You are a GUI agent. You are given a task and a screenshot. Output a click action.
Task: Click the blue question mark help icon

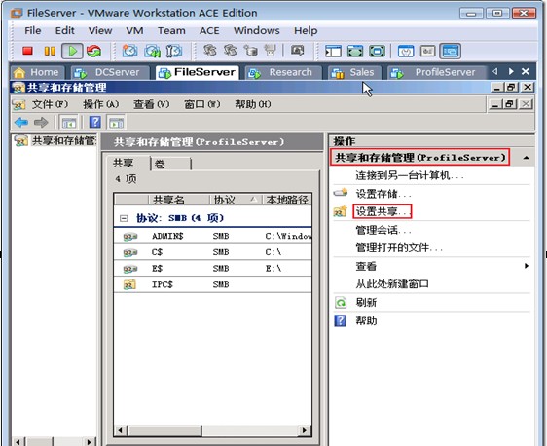click(x=94, y=122)
